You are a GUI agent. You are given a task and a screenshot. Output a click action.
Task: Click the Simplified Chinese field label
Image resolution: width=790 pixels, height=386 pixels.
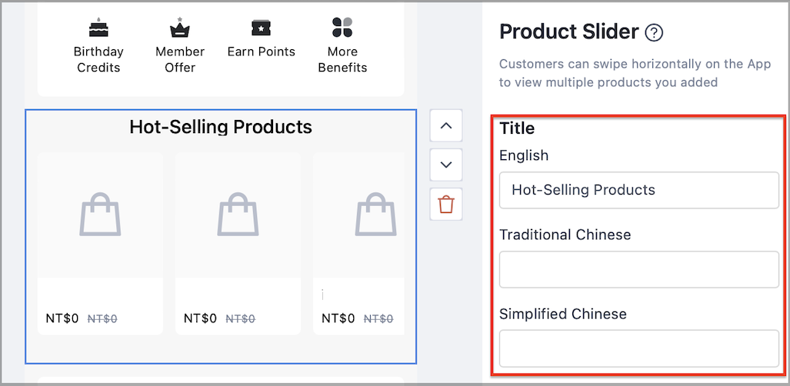[563, 314]
